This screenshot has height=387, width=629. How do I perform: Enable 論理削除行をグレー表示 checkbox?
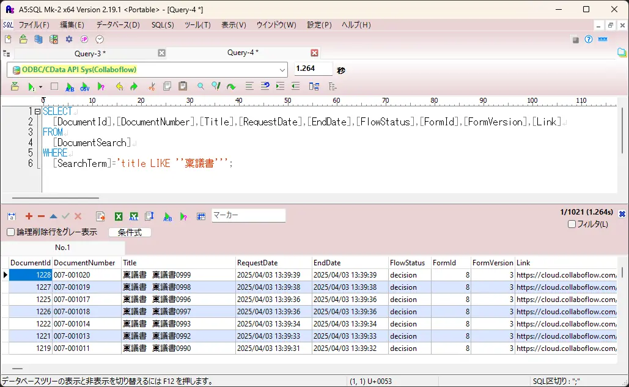click(x=11, y=232)
